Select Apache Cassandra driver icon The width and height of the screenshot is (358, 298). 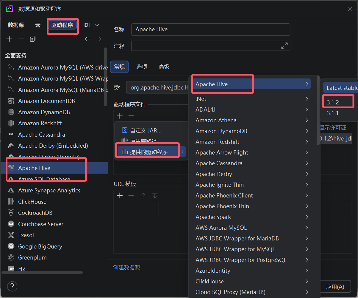[x=11, y=135]
